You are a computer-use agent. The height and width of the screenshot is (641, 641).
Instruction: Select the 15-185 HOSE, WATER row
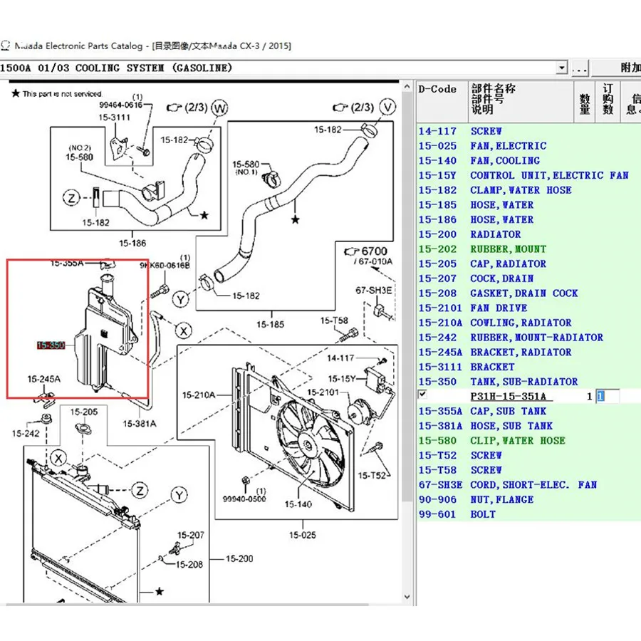click(528, 205)
